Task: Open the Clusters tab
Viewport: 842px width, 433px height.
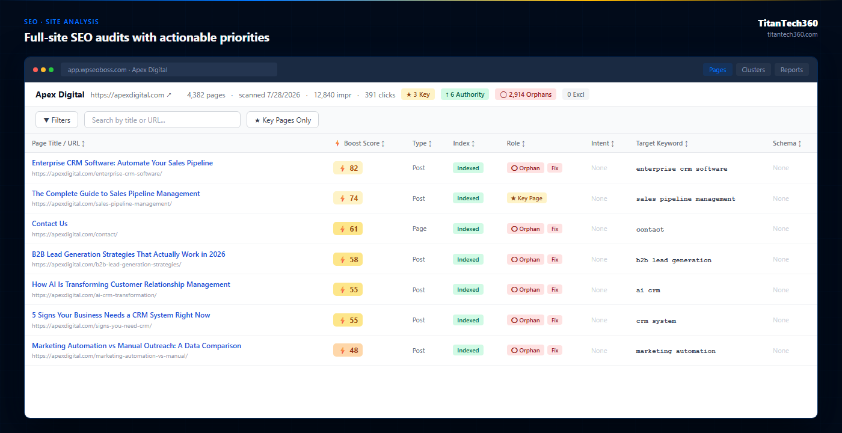Action: click(x=753, y=70)
